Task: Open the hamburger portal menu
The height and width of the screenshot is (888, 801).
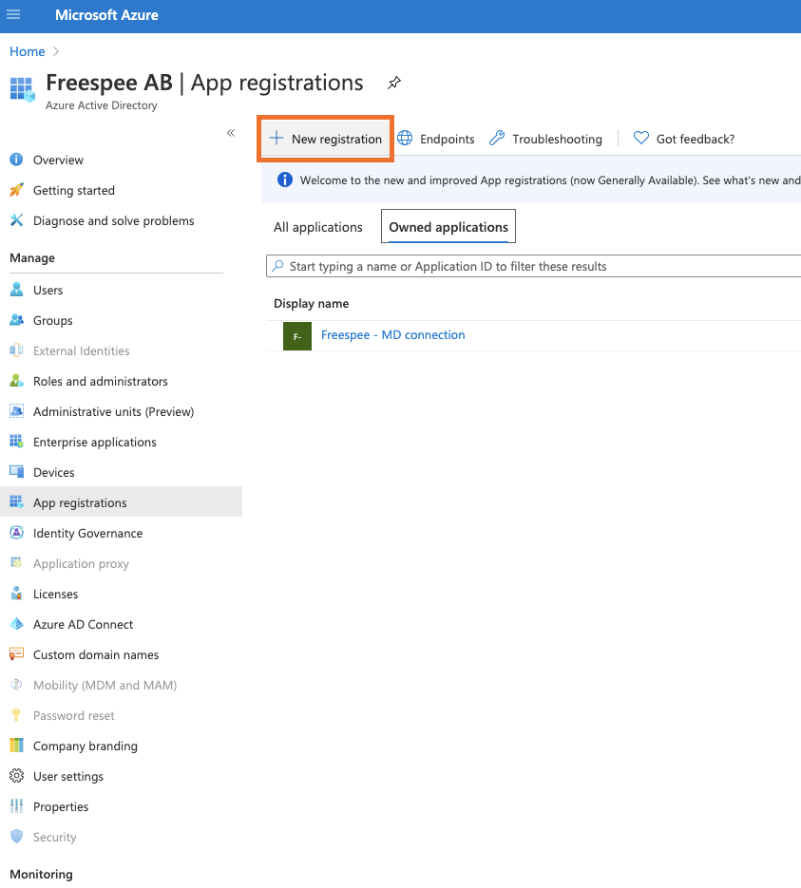Action: tap(13, 15)
